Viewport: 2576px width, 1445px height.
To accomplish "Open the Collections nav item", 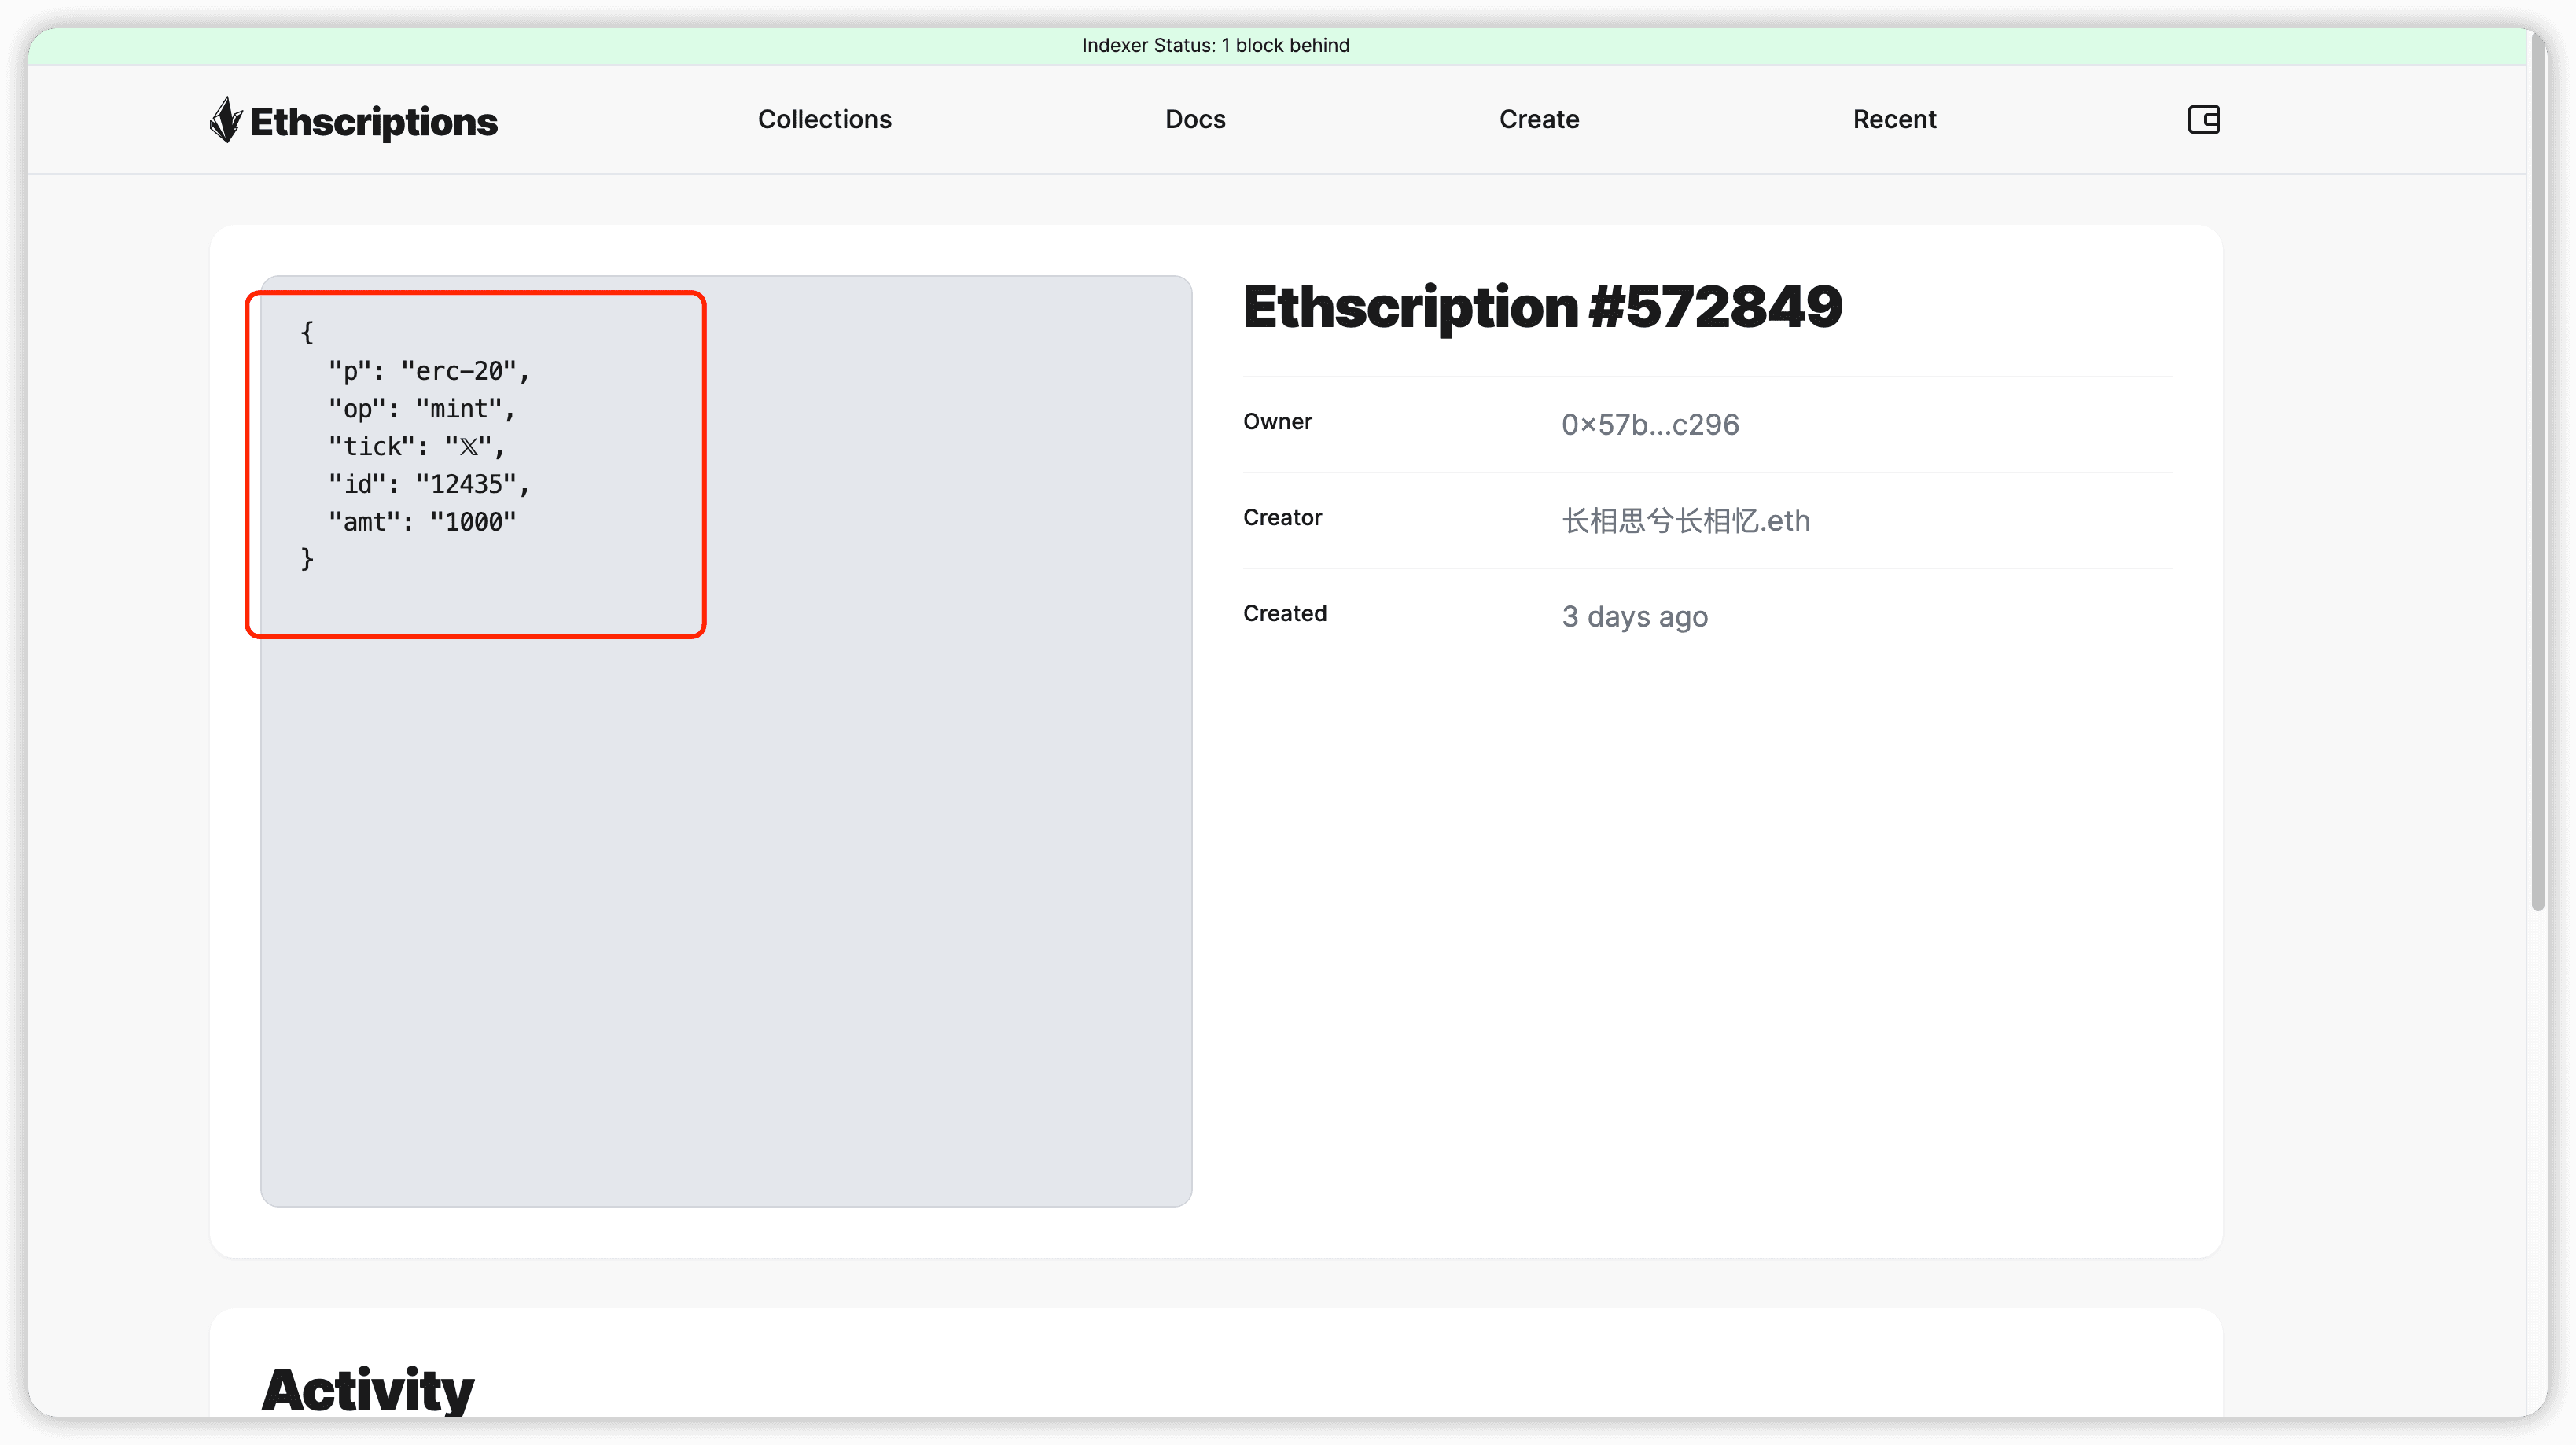I will 824,119.
